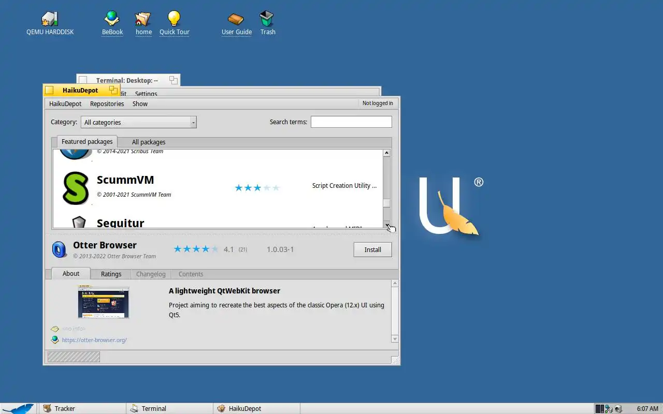Open the otter-browser.org link
Image resolution: width=663 pixels, height=414 pixels.
pos(94,340)
